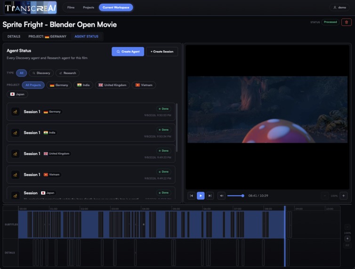Click the video preview frame
Viewport: 355px width, 269px height.
(267, 109)
